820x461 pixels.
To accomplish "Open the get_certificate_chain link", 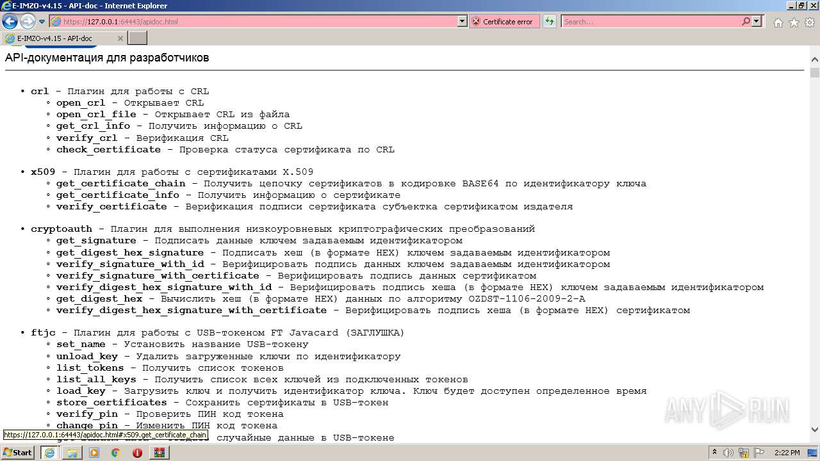I will click(120, 183).
